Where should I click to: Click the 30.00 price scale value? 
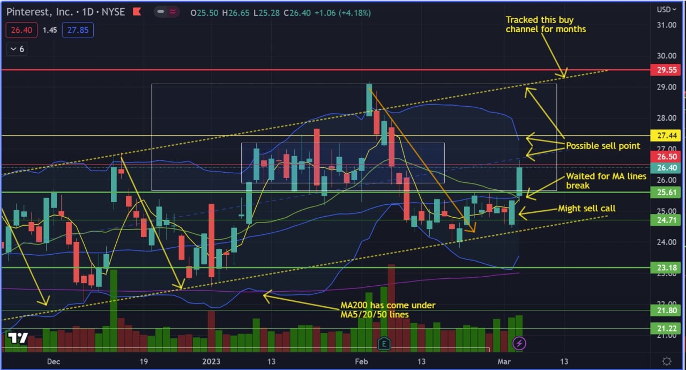[666, 56]
